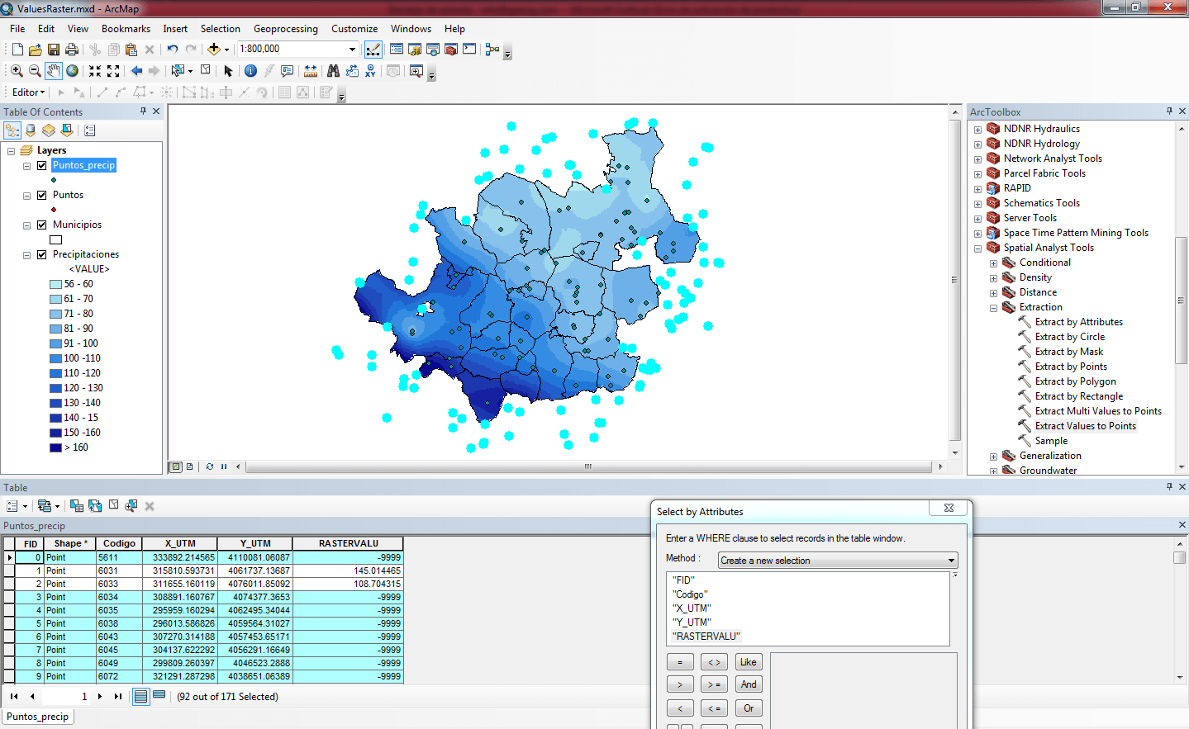Viewport: 1189px width, 729px height.
Task: Open the map scale dropdown
Action: click(352, 50)
